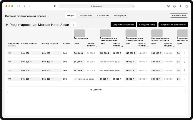Click the Сохранить изменения button
193x120 pixels.
point(124,25)
